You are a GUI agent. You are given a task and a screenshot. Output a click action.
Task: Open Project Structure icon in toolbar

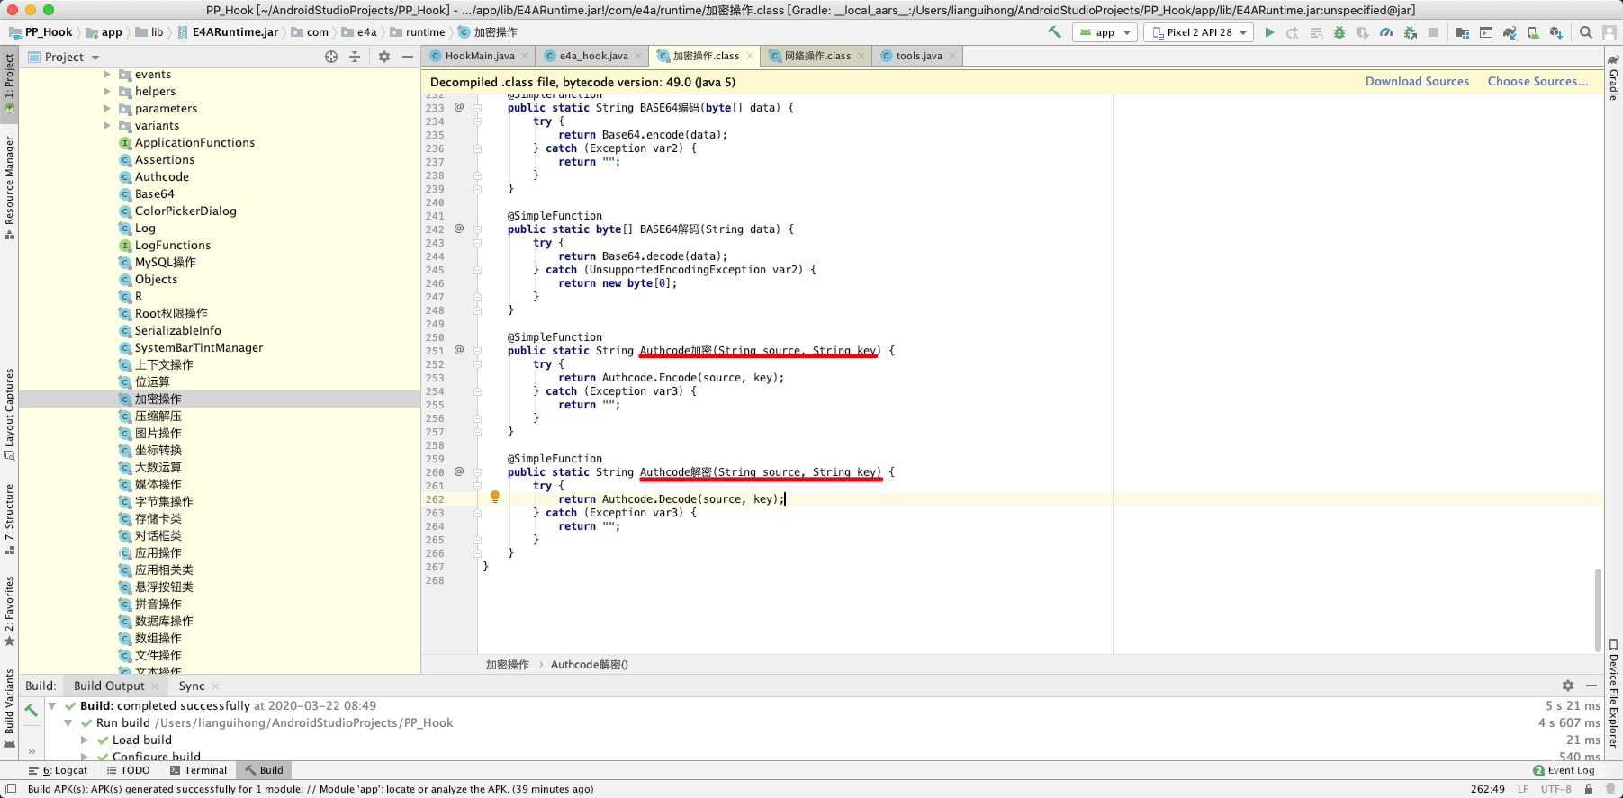[1463, 32]
